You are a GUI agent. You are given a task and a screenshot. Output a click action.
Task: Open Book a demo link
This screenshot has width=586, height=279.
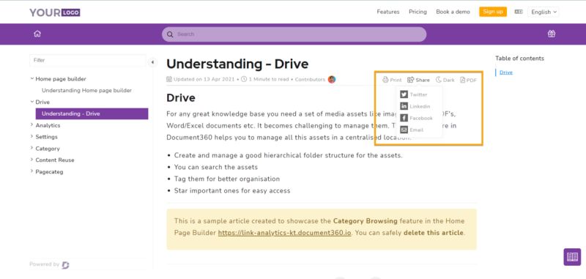pyautogui.click(x=453, y=12)
